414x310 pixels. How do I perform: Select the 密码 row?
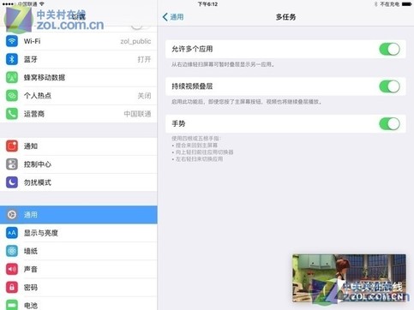click(x=79, y=288)
